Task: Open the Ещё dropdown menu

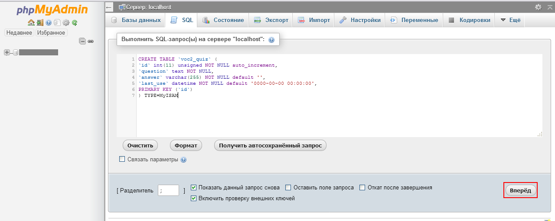Action: click(x=510, y=20)
